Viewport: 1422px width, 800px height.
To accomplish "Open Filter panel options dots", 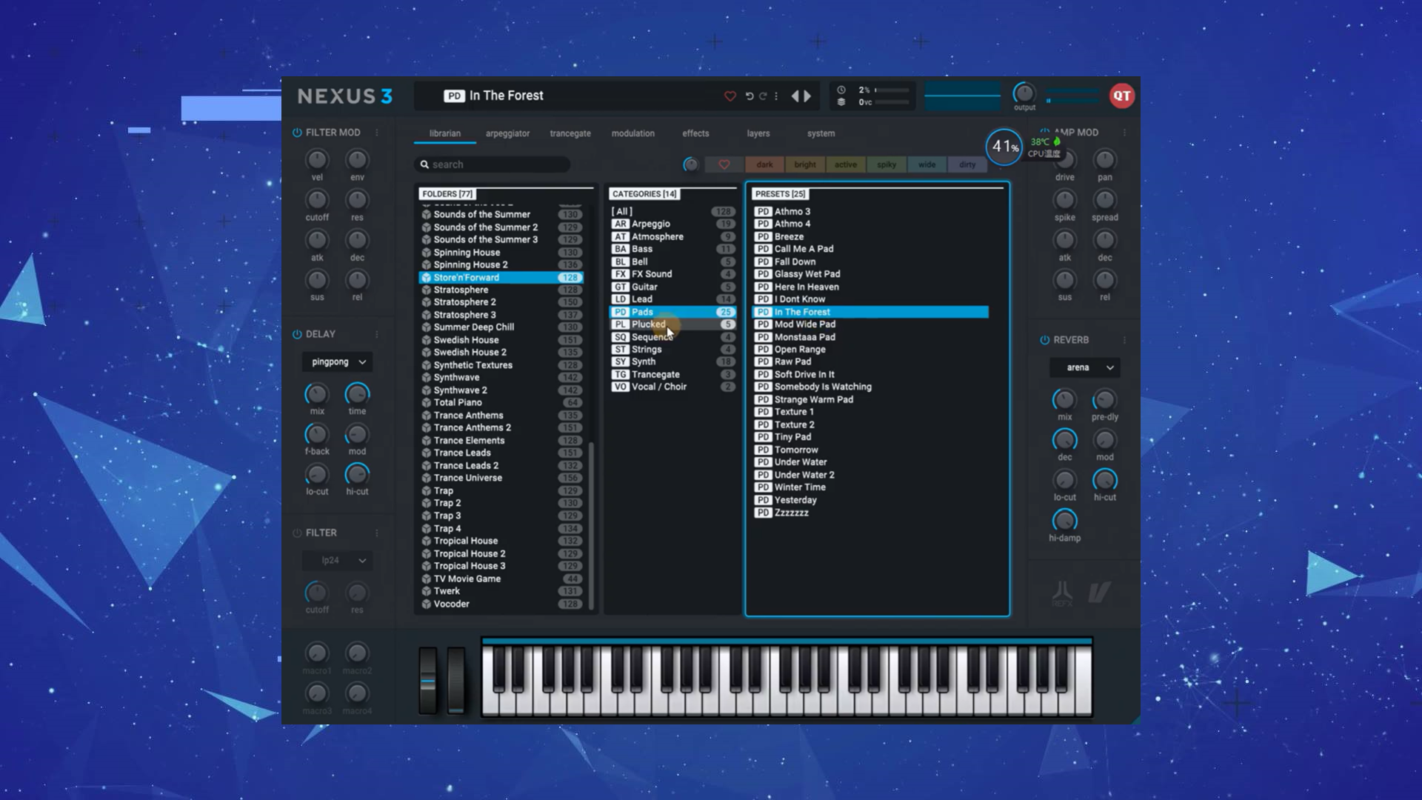I will (377, 533).
